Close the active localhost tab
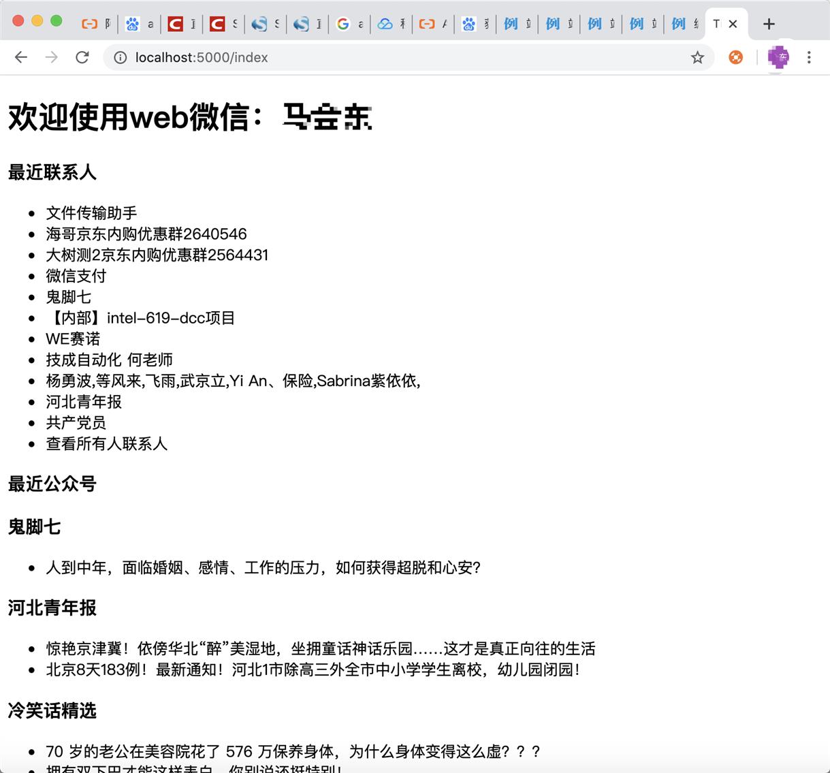The height and width of the screenshot is (773, 830). click(x=733, y=24)
